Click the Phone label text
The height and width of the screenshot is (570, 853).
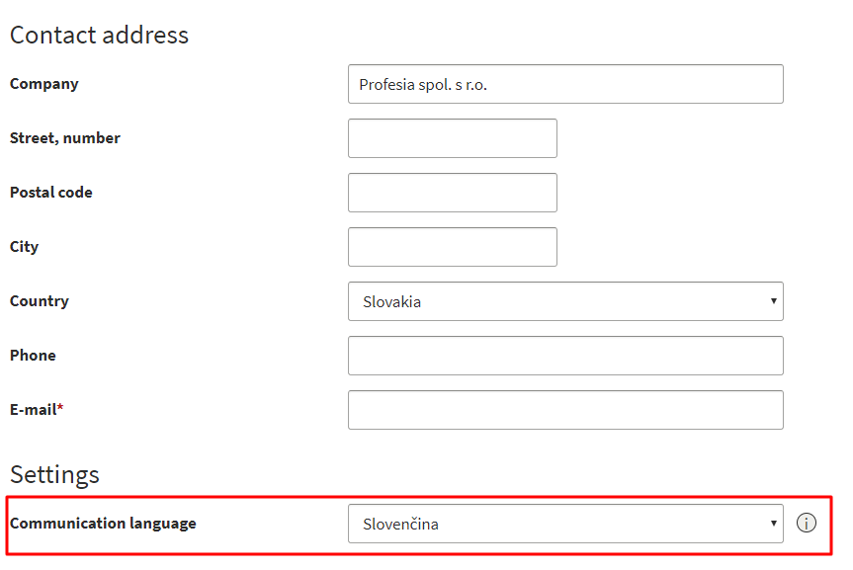pyautogui.click(x=33, y=356)
